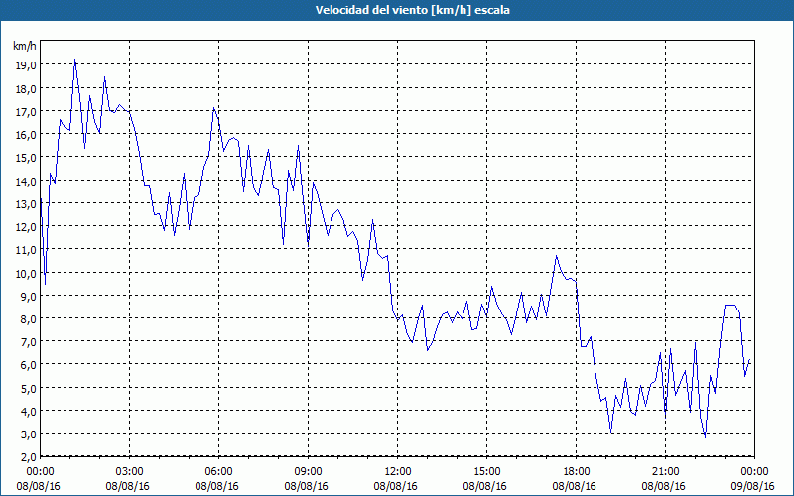The height and width of the screenshot is (496, 794).
Task: Choose the "9,0" y-axis value
Action: [29, 296]
